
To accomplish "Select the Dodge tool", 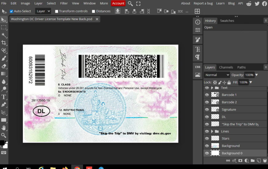I will pyautogui.click(x=4, y=89).
